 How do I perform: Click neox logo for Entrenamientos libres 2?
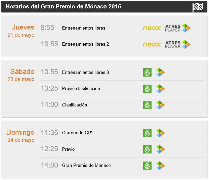click(x=152, y=44)
